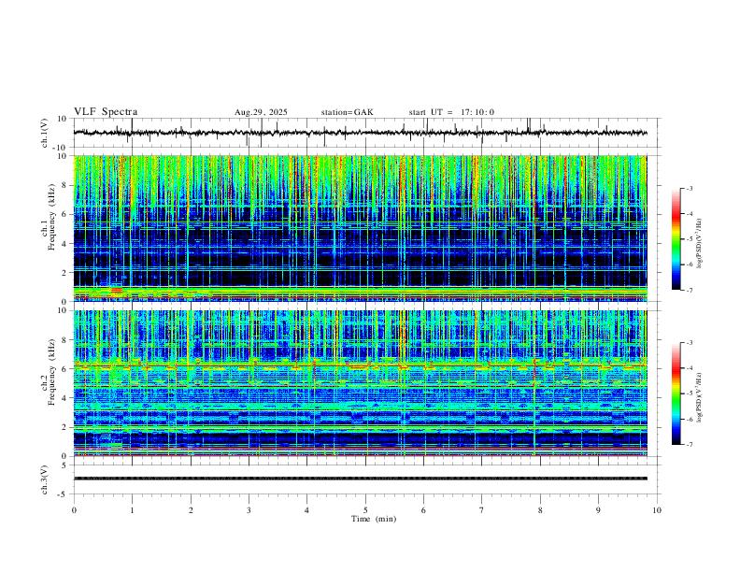The width and height of the screenshot is (740, 572).
Task: Click the time axis tick label '7'
Action: tap(482, 510)
